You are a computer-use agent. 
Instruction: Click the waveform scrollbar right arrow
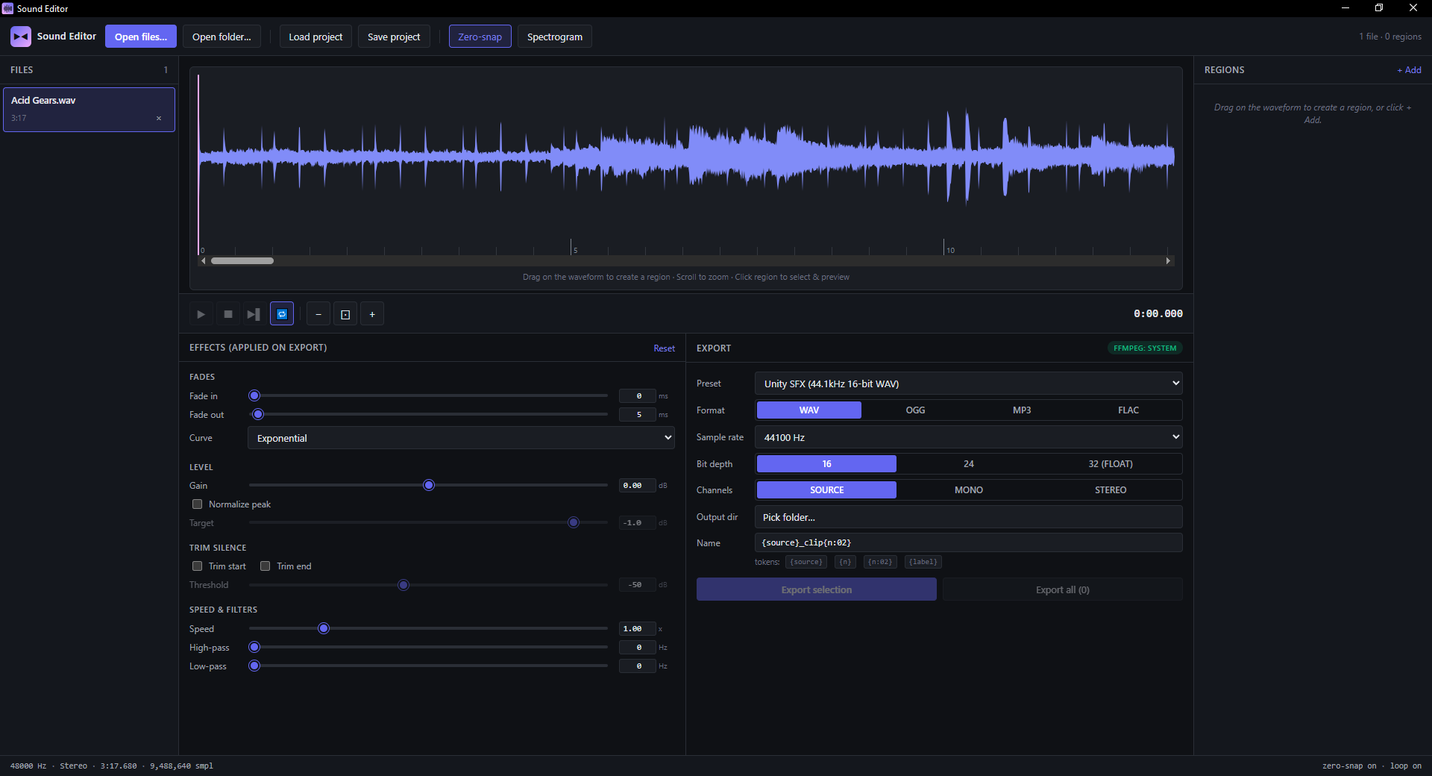pos(1168,261)
